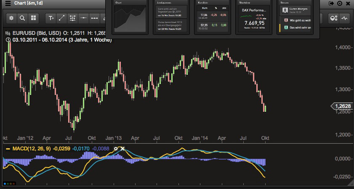Open the indicators zigzag toolbar button
354x189 pixels.
point(344,18)
